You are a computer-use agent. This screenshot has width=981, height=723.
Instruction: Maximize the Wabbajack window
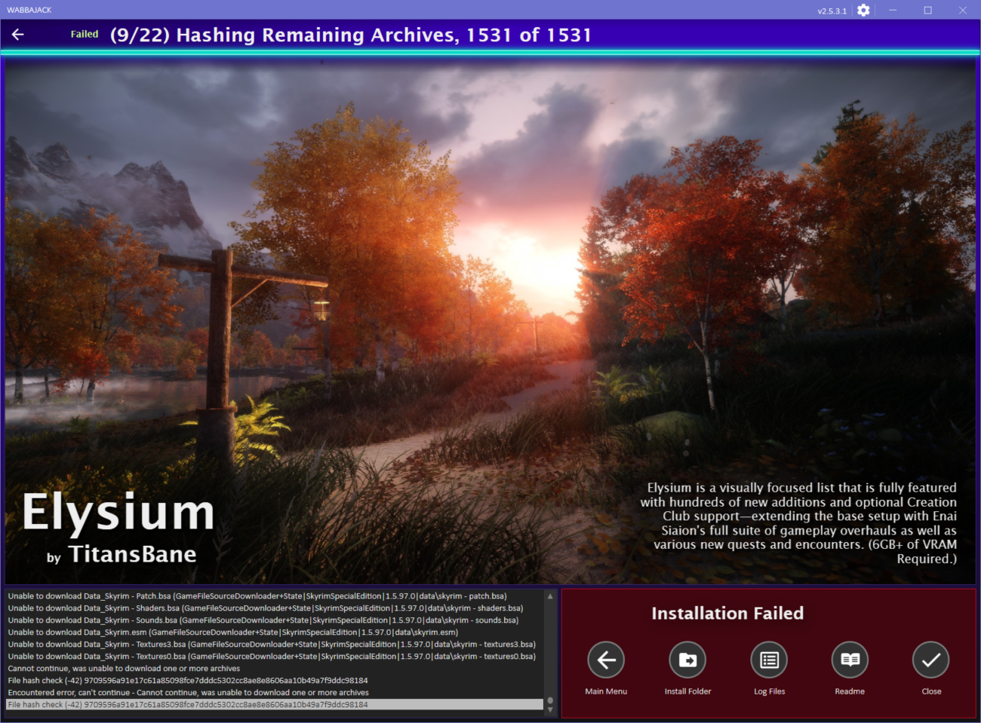(927, 11)
